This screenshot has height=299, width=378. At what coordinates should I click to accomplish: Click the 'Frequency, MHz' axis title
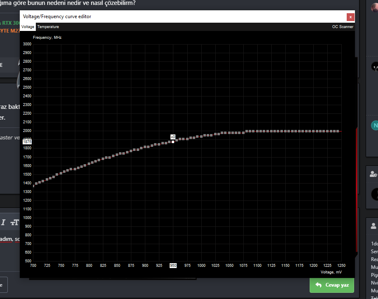click(x=47, y=38)
